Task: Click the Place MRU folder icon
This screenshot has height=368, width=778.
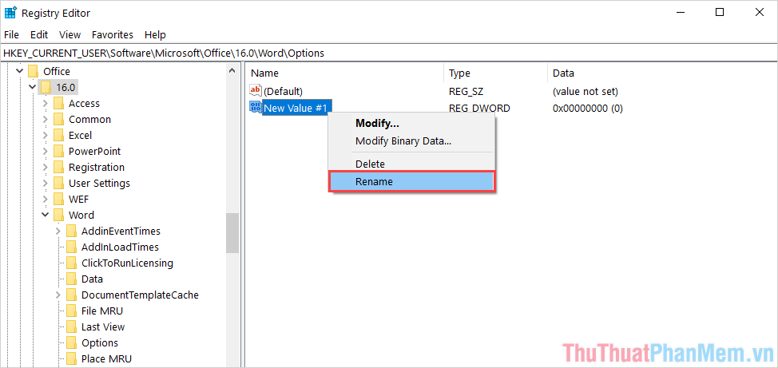Action: tap(72, 358)
